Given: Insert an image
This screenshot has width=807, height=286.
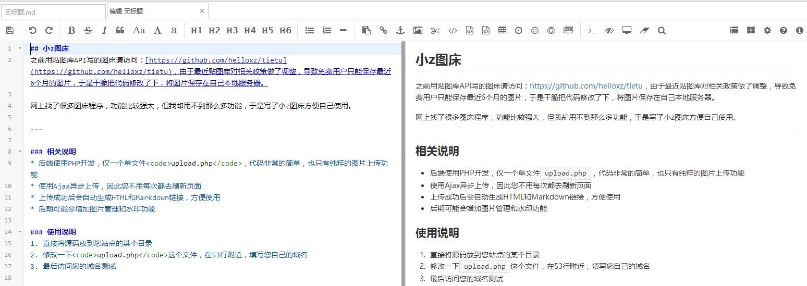Looking at the screenshot, I should [x=418, y=31].
